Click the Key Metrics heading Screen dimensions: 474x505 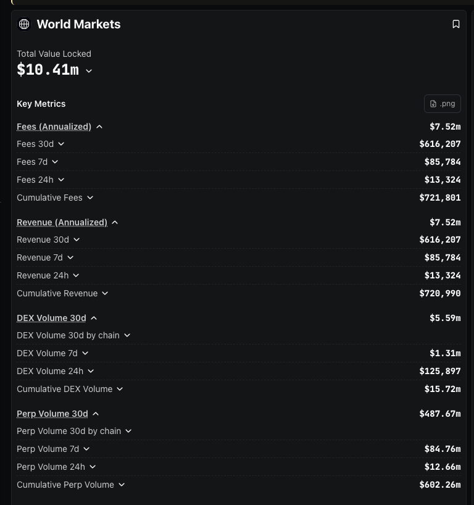pos(41,104)
